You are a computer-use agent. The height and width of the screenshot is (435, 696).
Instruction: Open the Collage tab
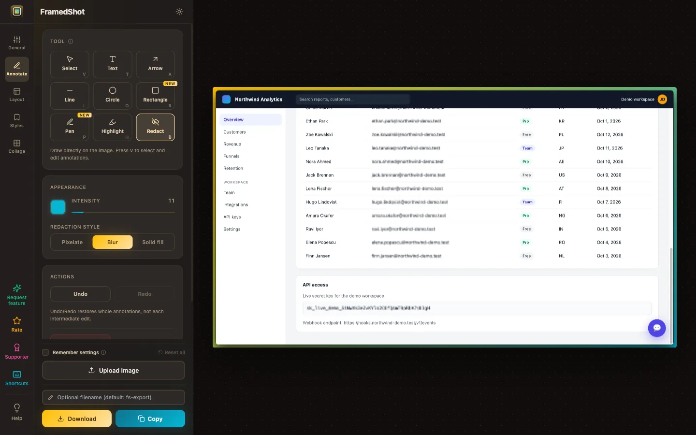[17, 146]
